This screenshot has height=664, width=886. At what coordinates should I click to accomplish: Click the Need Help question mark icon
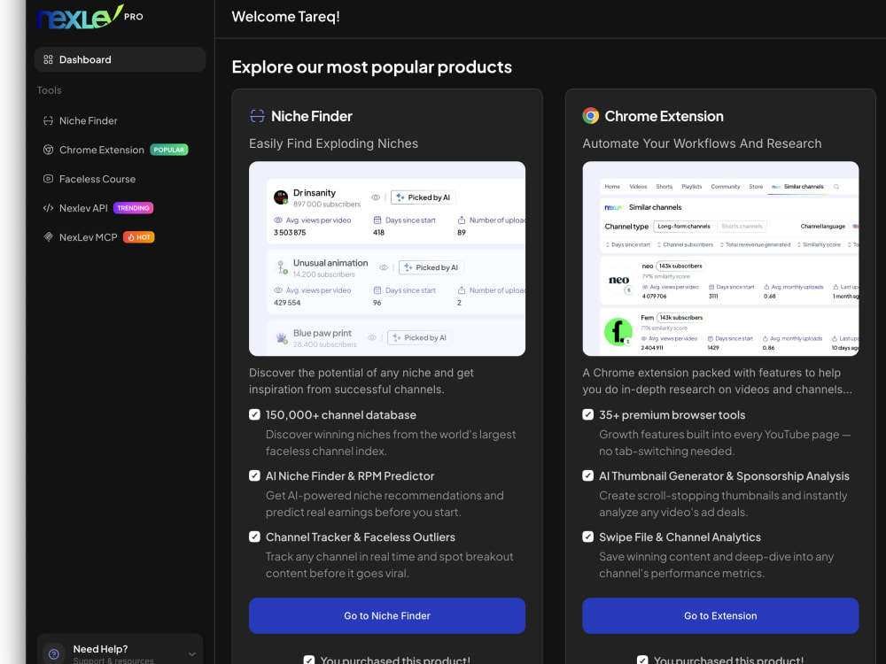(54, 654)
